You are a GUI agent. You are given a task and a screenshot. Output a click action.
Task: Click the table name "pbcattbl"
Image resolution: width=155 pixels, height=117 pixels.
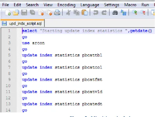(x=92, y=55)
